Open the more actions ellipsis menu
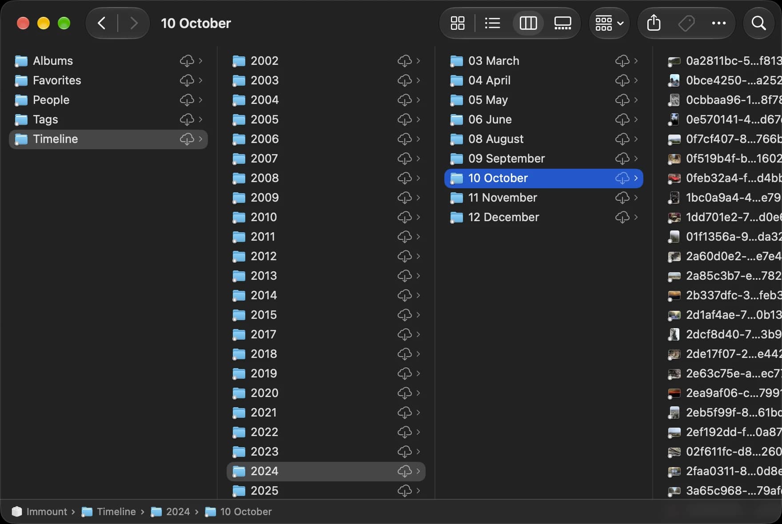 [718, 23]
